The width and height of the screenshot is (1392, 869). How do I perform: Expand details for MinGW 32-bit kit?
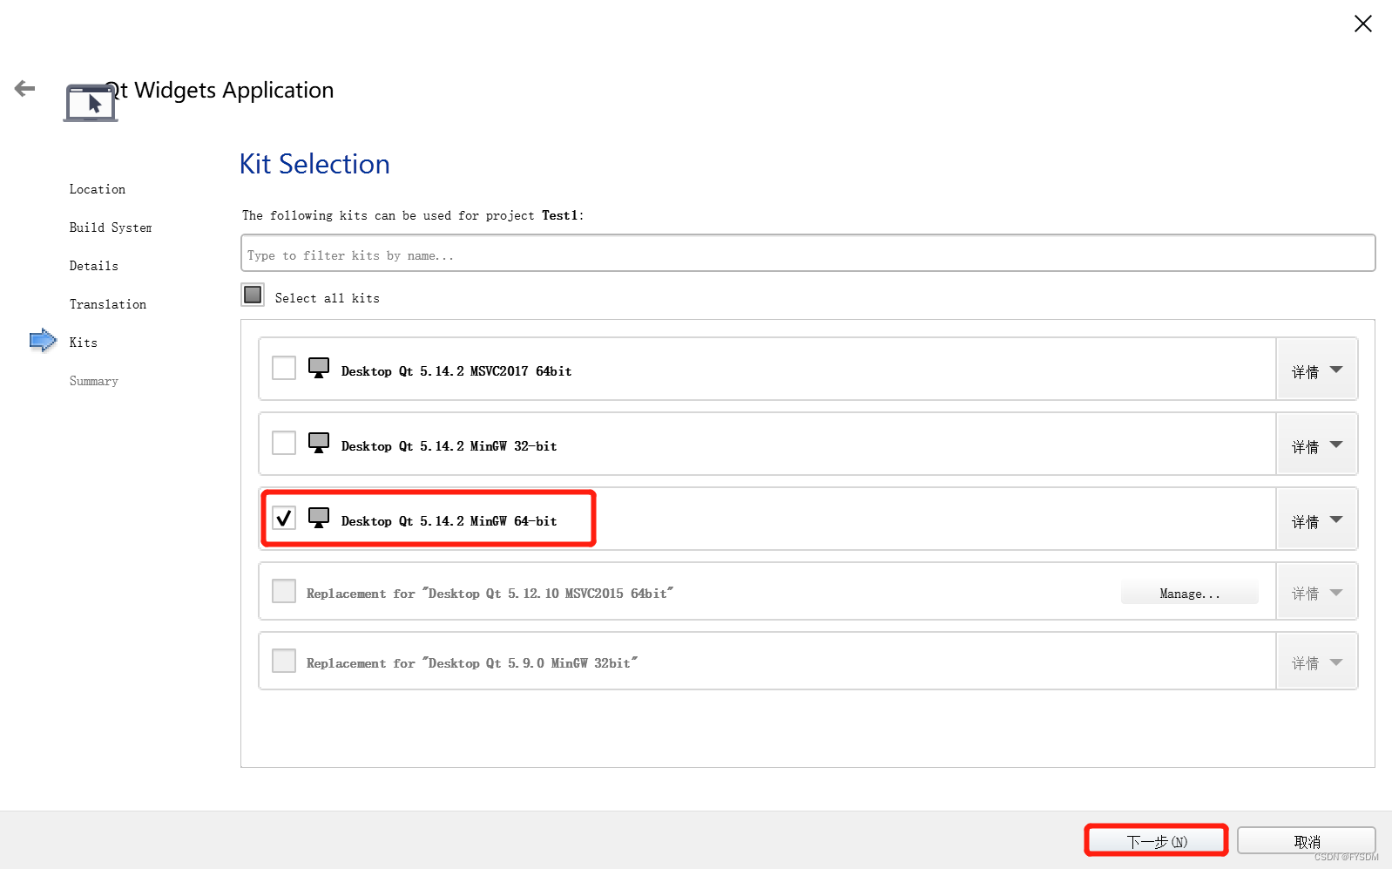(x=1316, y=445)
